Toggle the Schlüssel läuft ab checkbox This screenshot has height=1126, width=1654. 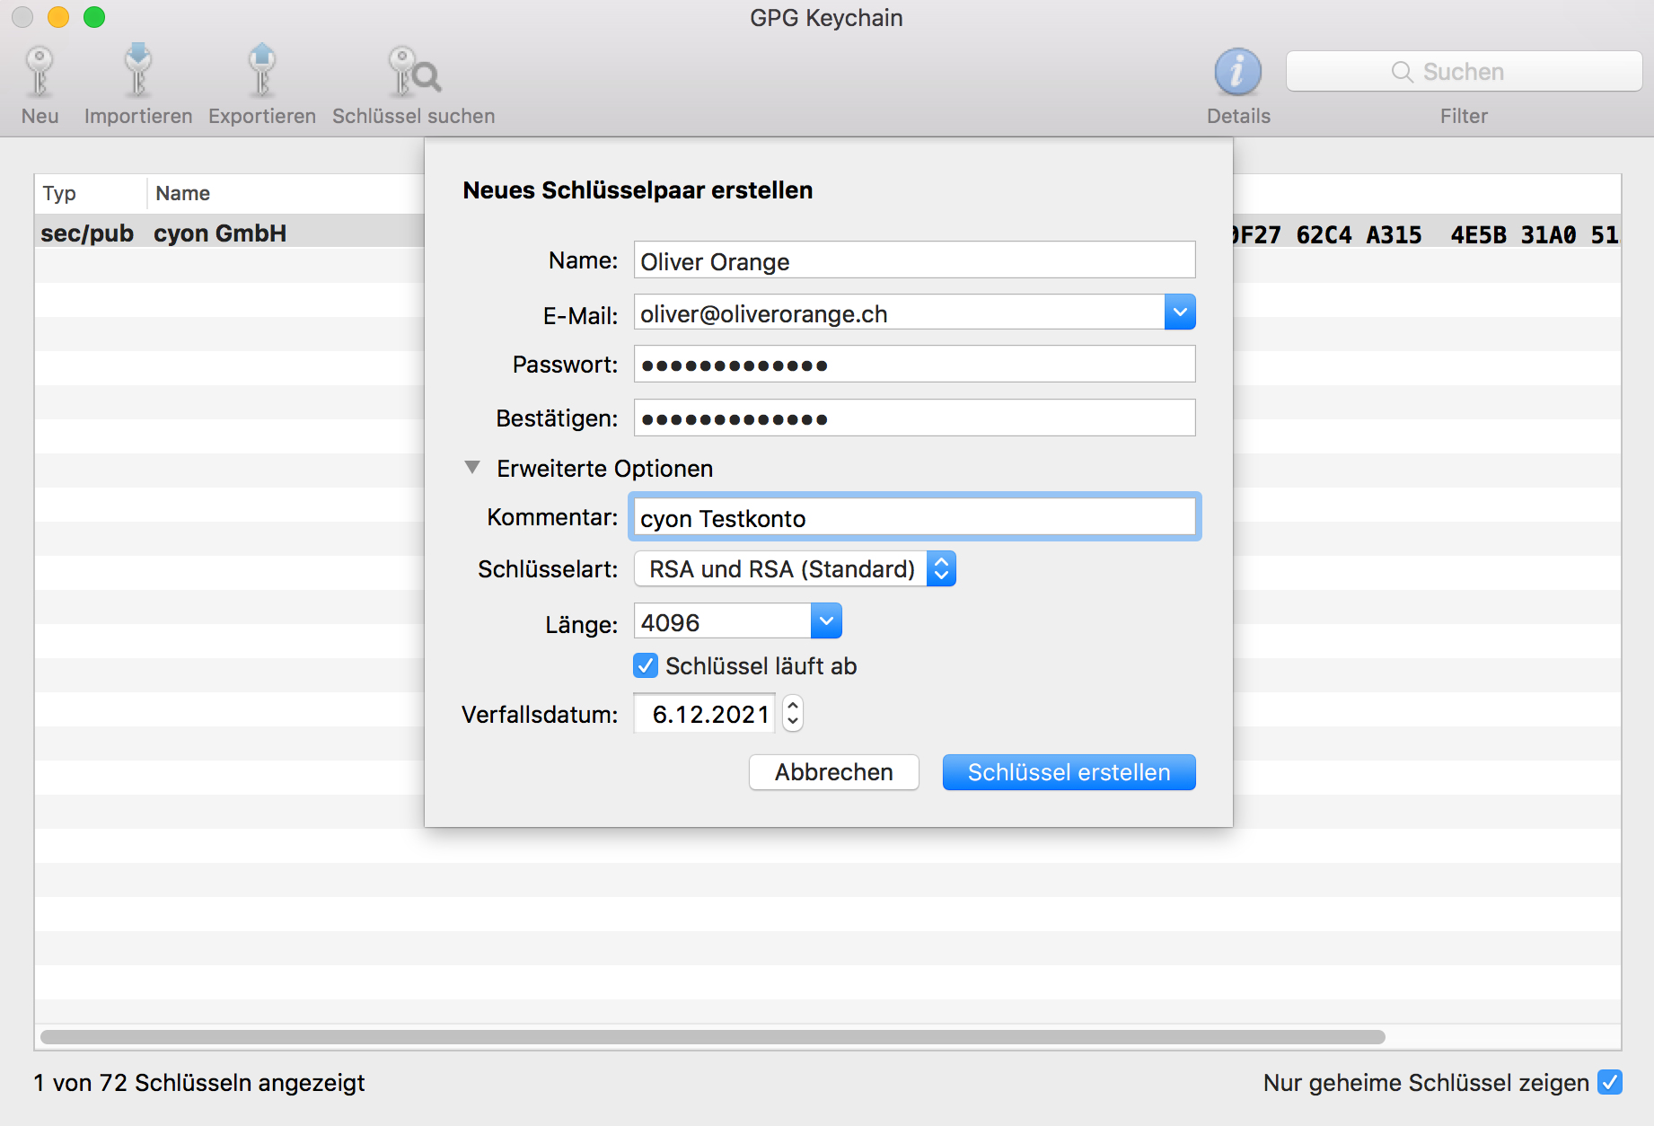(646, 665)
